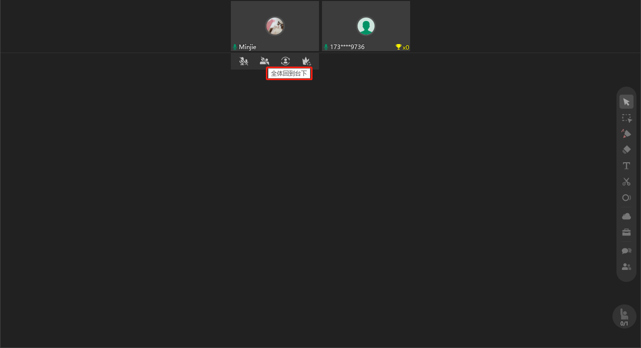Screen dimensions: 641x348
Task: Click Minjie's cat avatar
Action: 275,26
